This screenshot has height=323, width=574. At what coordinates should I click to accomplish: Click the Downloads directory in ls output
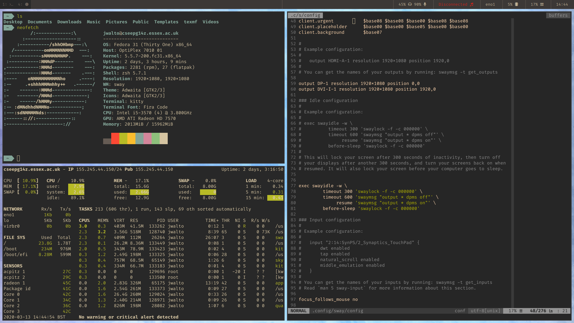point(69,22)
